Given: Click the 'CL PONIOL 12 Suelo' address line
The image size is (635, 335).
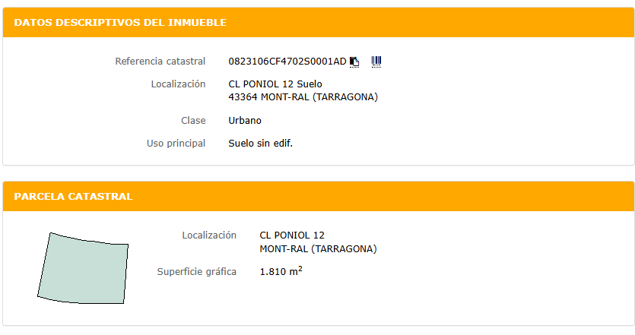Looking at the screenshot, I should [275, 84].
